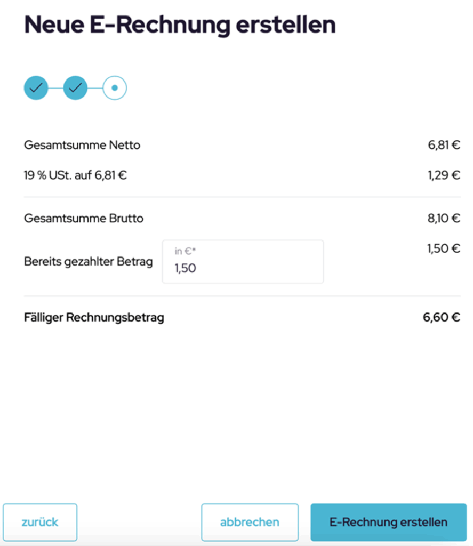473x546 pixels.
Task: Click the 'Gesamtsumme Brutto' label
Action: tap(84, 218)
